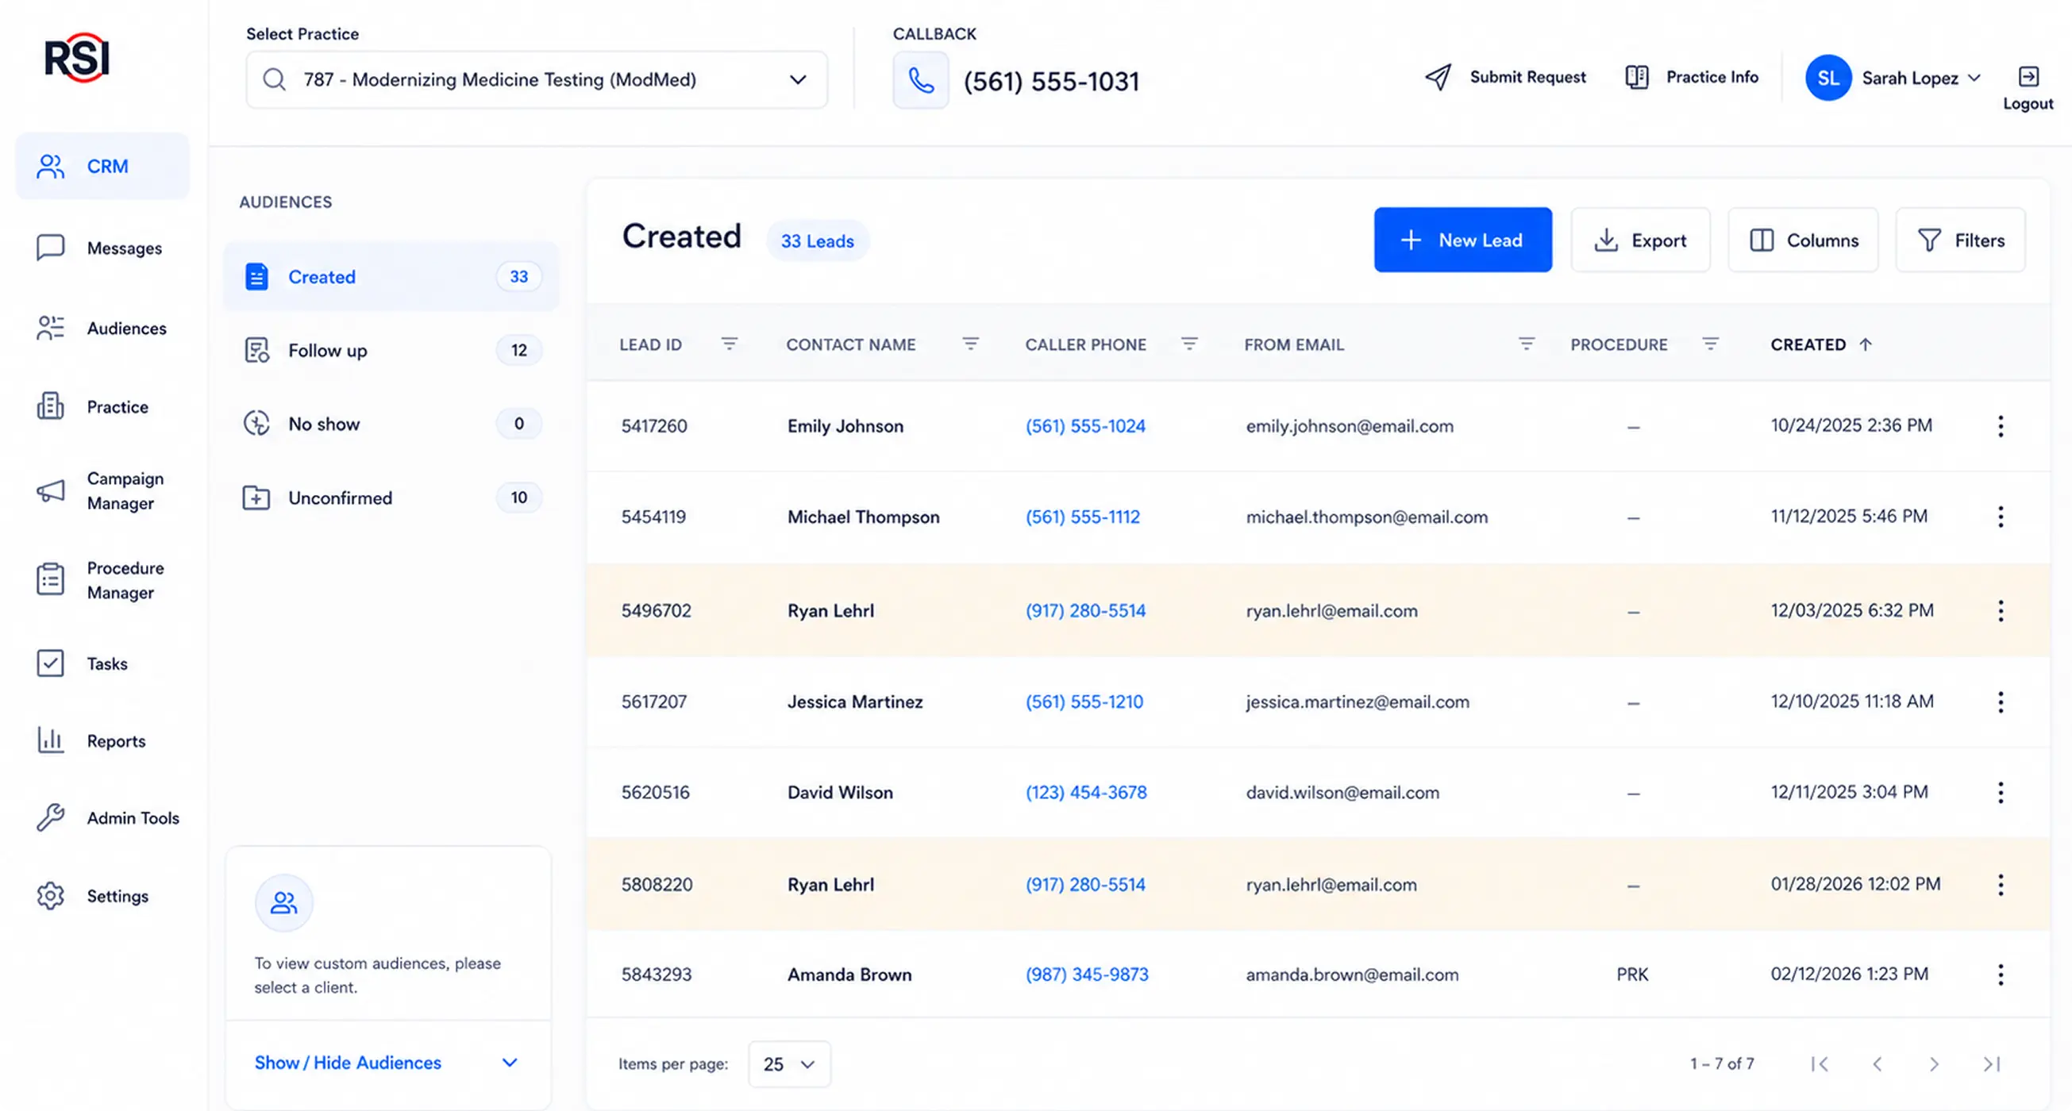Click the SL user avatar
The height and width of the screenshot is (1111, 2072).
pyautogui.click(x=1827, y=78)
